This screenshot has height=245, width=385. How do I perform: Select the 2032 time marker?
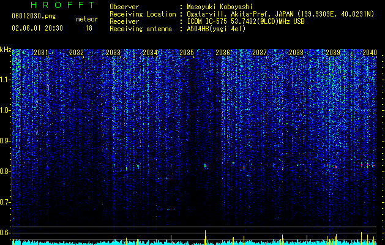[x=77, y=52]
